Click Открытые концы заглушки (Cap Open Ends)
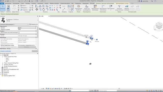Viewport: 163px width, 92px height. pos(119,8)
